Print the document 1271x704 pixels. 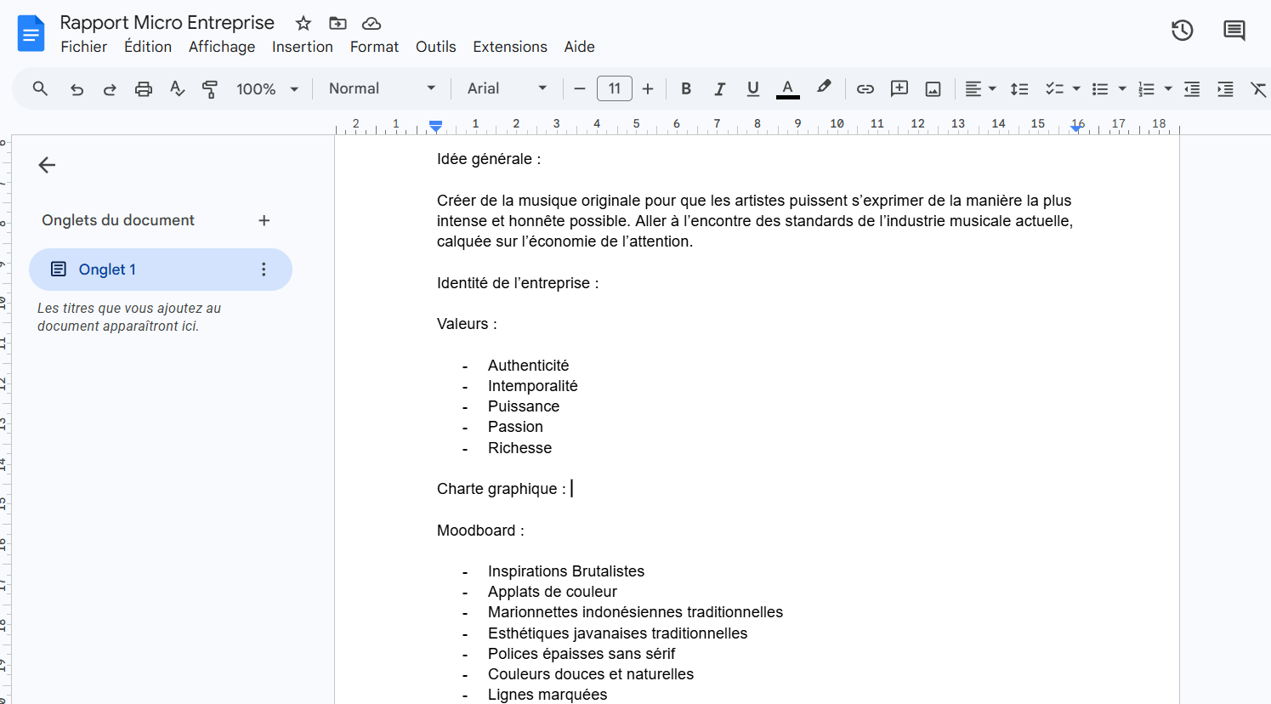point(144,88)
